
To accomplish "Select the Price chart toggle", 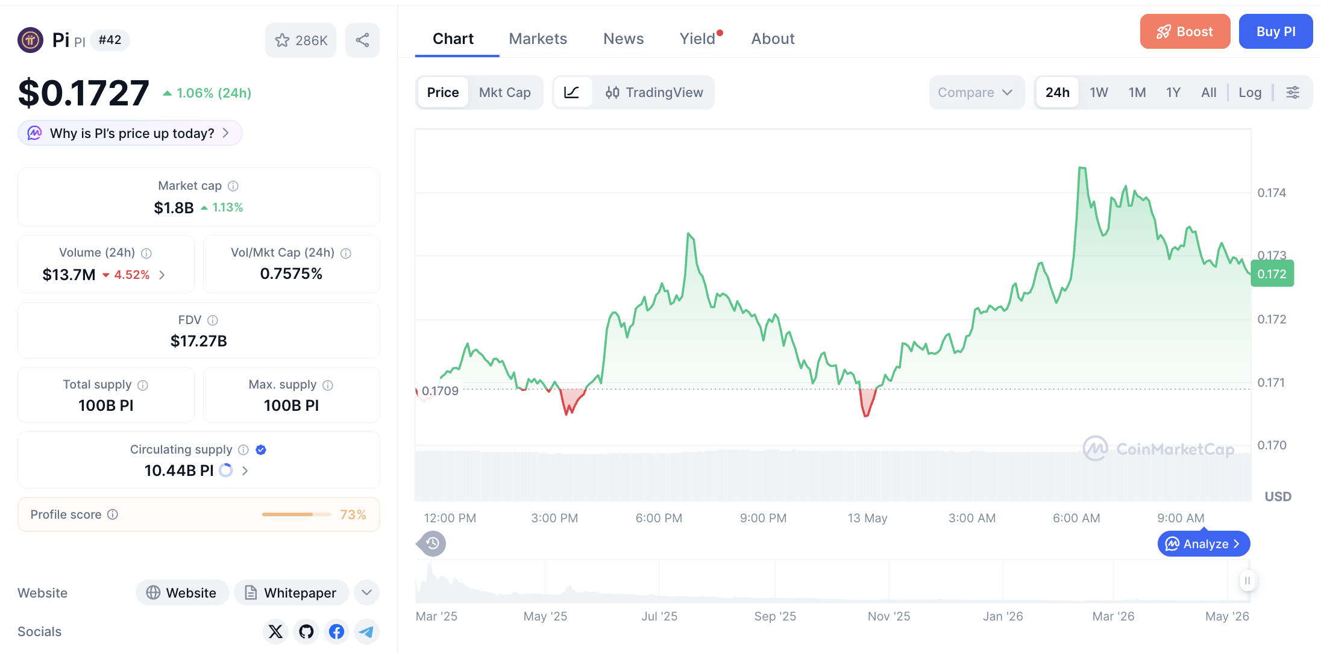I will (443, 92).
